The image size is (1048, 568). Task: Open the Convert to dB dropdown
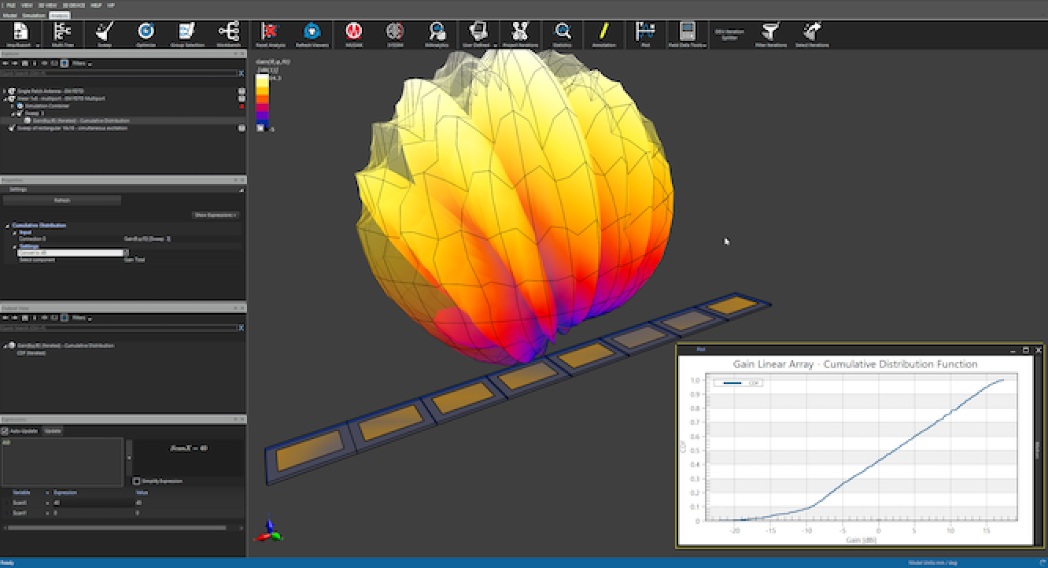(x=126, y=252)
